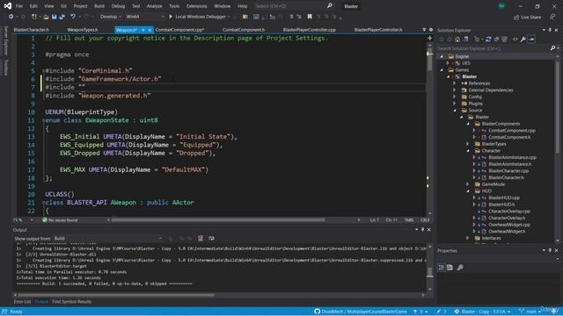Open Live Share from the title bar
Image resolution: width=563 pixels, height=316 pixels.
pos(528,17)
